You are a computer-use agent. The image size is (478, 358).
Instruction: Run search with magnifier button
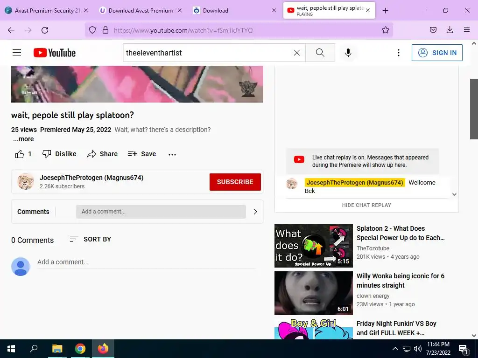pos(320,53)
